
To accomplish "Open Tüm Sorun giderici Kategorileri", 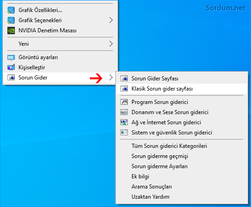I will (x=182, y=146).
